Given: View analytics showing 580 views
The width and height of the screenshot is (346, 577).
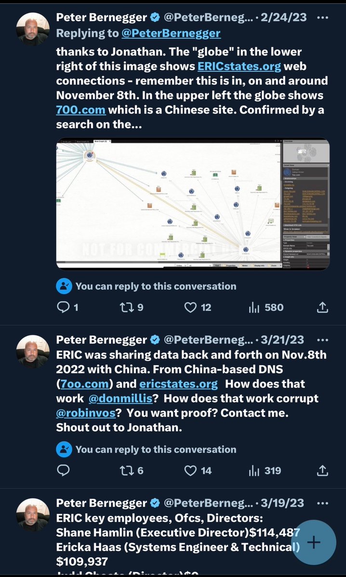Looking at the screenshot, I should click(254, 307).
